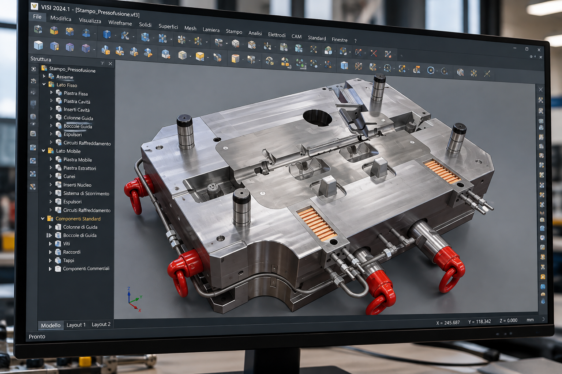Click the Y = 118.342 coordinate readout
This screenshot has width=562, height=374.
480,321
